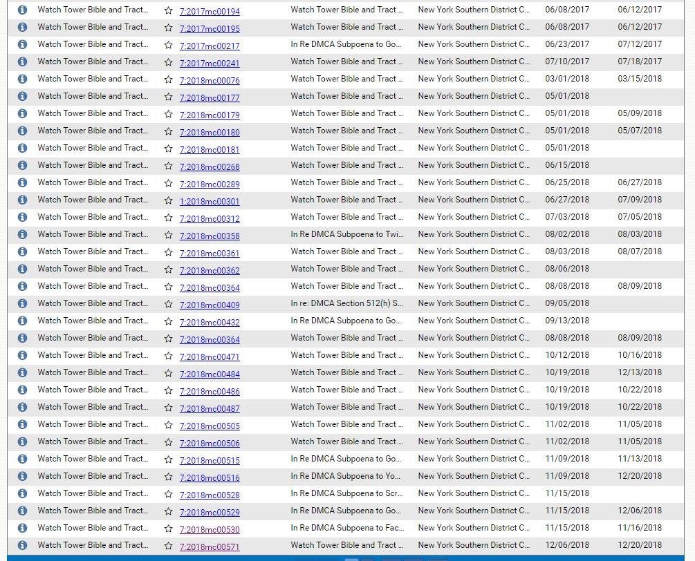Open case link 7:2018mc00358
The width and height of the screenshot is (695, 561).
(x=210, y=236)
